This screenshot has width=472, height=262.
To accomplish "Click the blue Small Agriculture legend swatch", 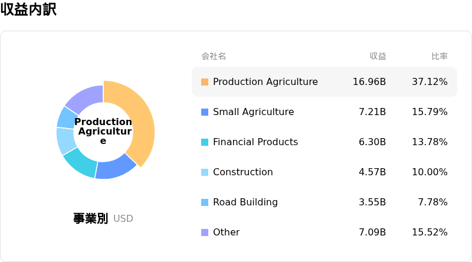I will pyautogui.click(x=205, y=112).
